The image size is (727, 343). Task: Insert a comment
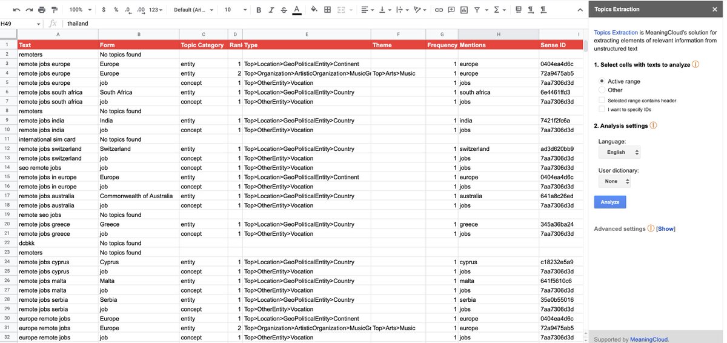[x=451, y=10]
